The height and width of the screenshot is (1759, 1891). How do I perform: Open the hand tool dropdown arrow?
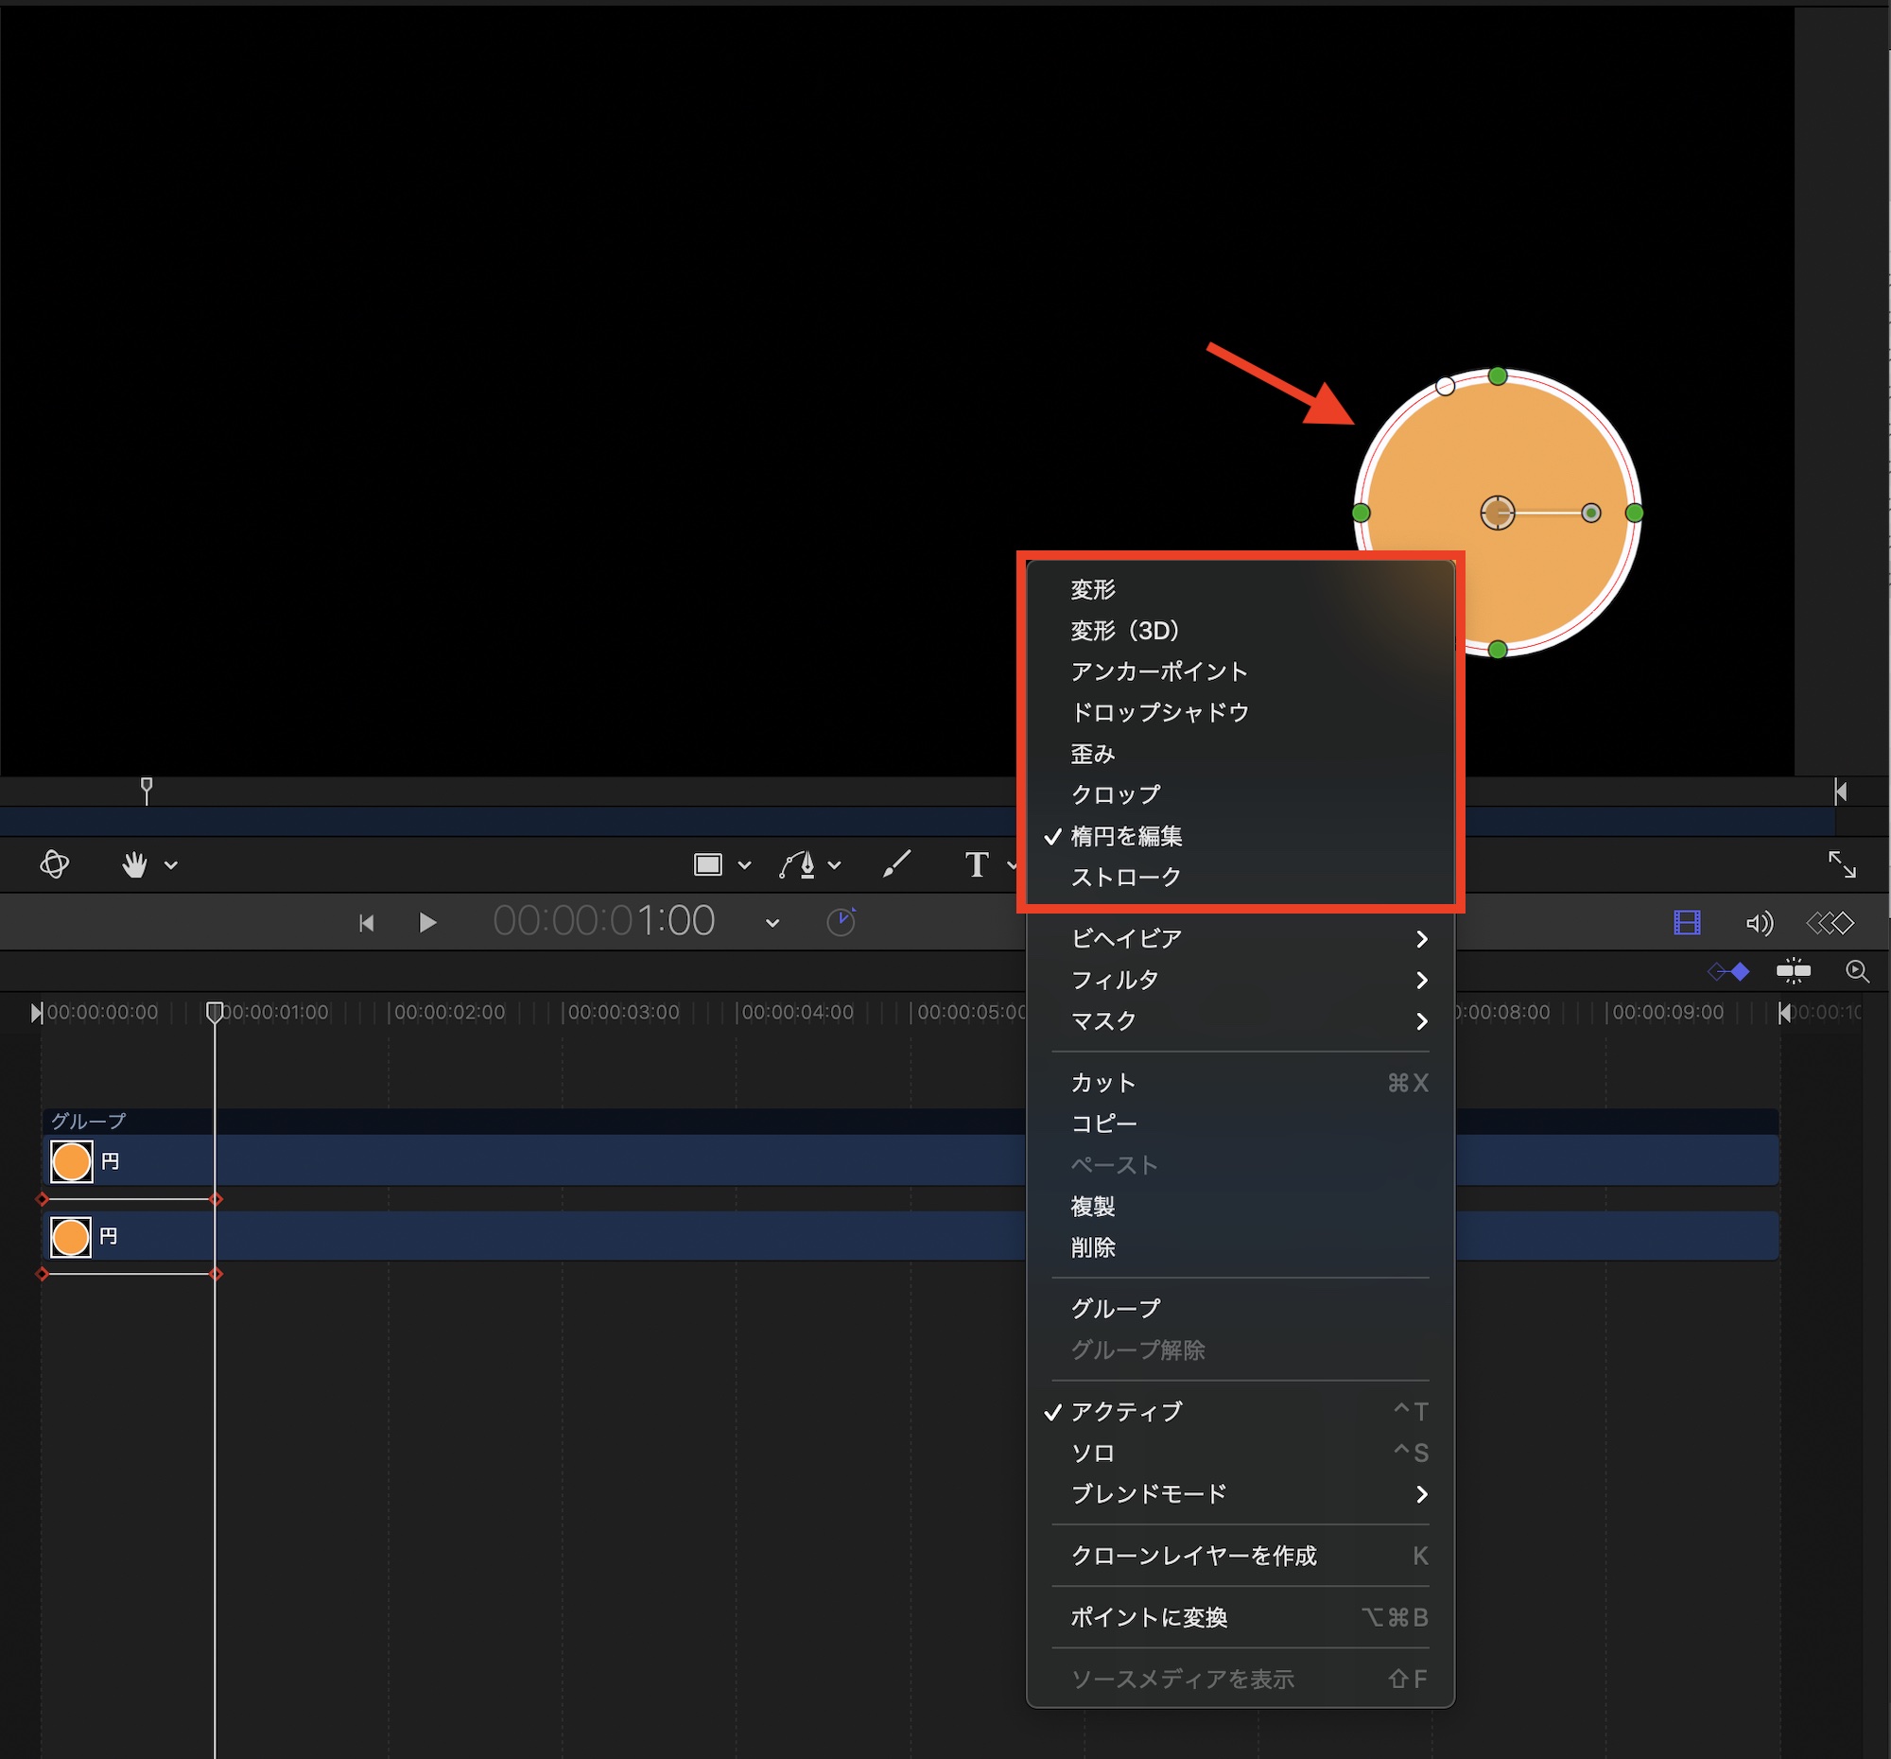click(x=171, y=864)
